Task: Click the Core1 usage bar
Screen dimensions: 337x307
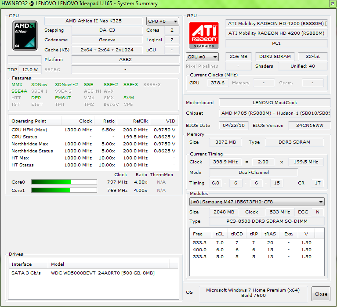Action: (x=64, y=191)
